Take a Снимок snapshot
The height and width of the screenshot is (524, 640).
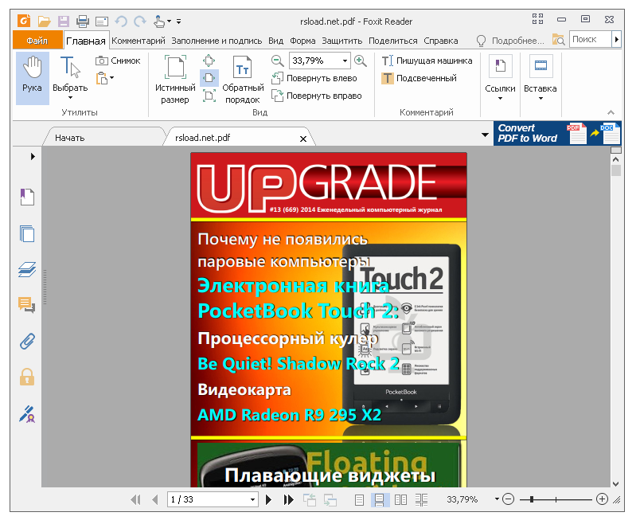click(118, 61)
